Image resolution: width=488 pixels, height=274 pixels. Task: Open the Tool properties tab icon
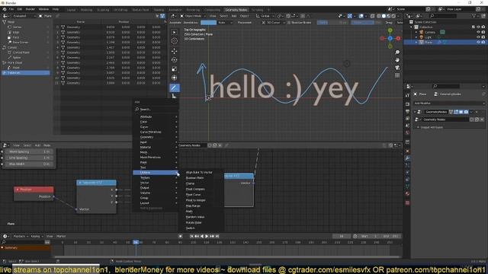pos(407,95)
